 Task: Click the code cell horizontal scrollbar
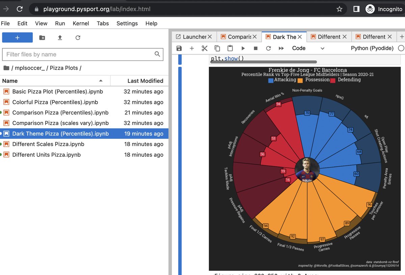click(264, 62)
